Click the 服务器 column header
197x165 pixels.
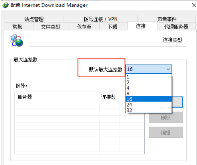coord(57,97)
